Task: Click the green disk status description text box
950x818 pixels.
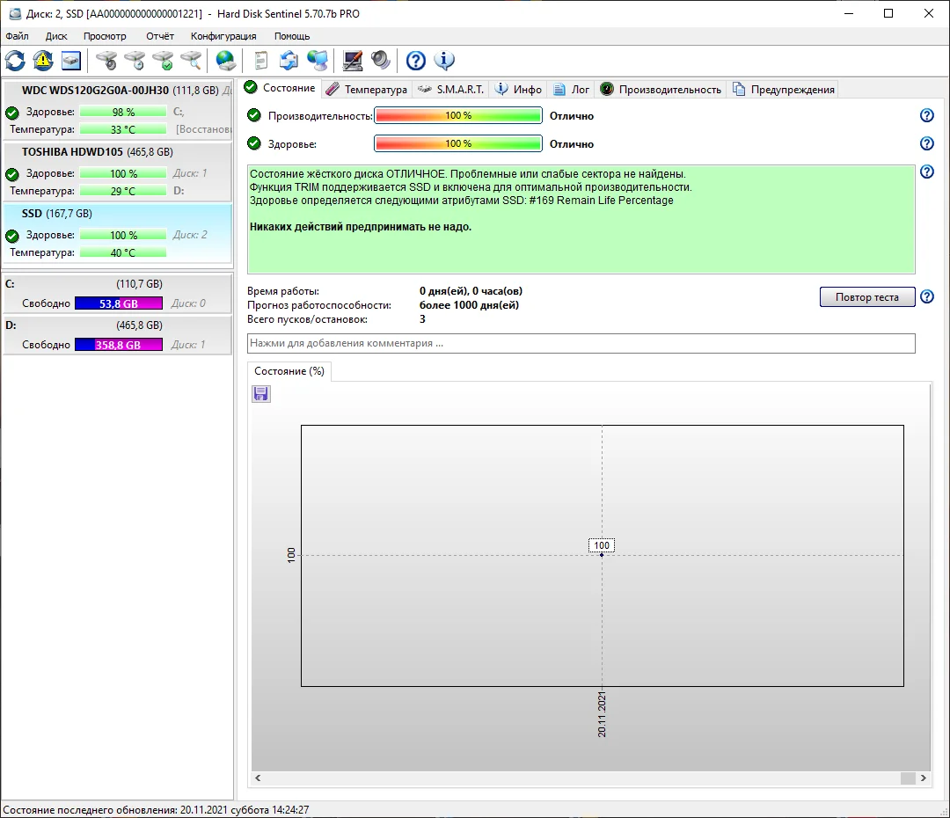Action: click(x=581, y=219)
